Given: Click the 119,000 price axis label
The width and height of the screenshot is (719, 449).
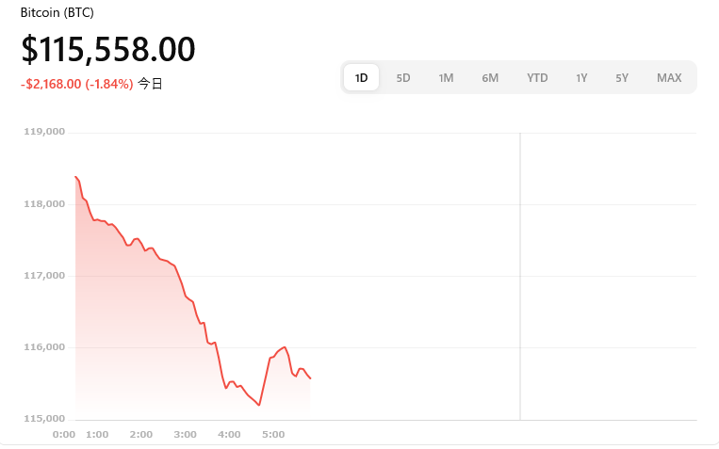Looking at the screenshot, I should point(44,132).
